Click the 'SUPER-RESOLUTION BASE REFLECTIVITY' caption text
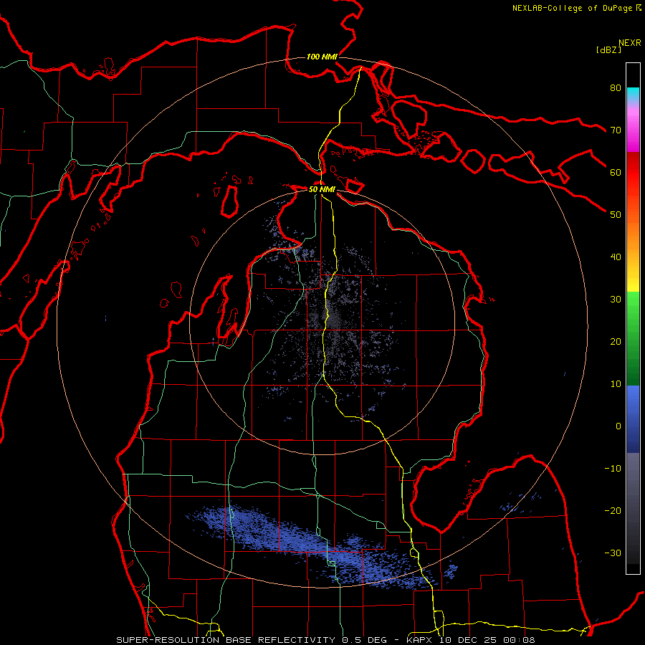Viewport: 645px width, 645px height. pos(226,640)
